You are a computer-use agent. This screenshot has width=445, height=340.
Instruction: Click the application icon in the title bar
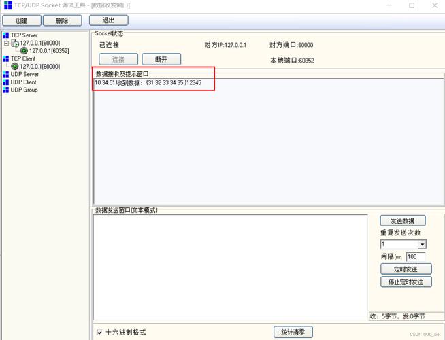coord(8,5)
